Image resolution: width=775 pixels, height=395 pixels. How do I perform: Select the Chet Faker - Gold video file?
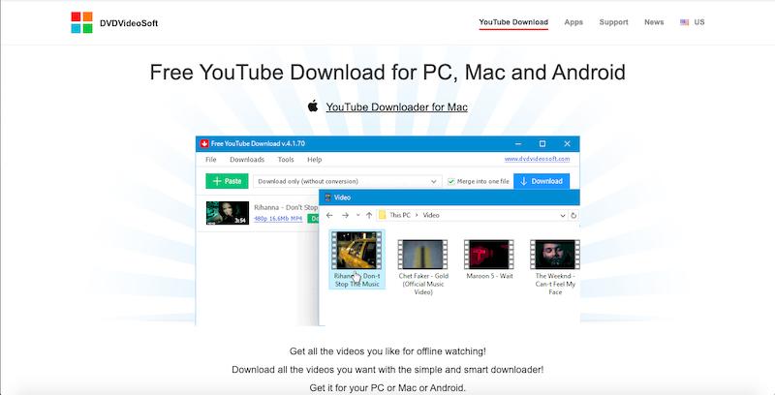click(423, 267)
